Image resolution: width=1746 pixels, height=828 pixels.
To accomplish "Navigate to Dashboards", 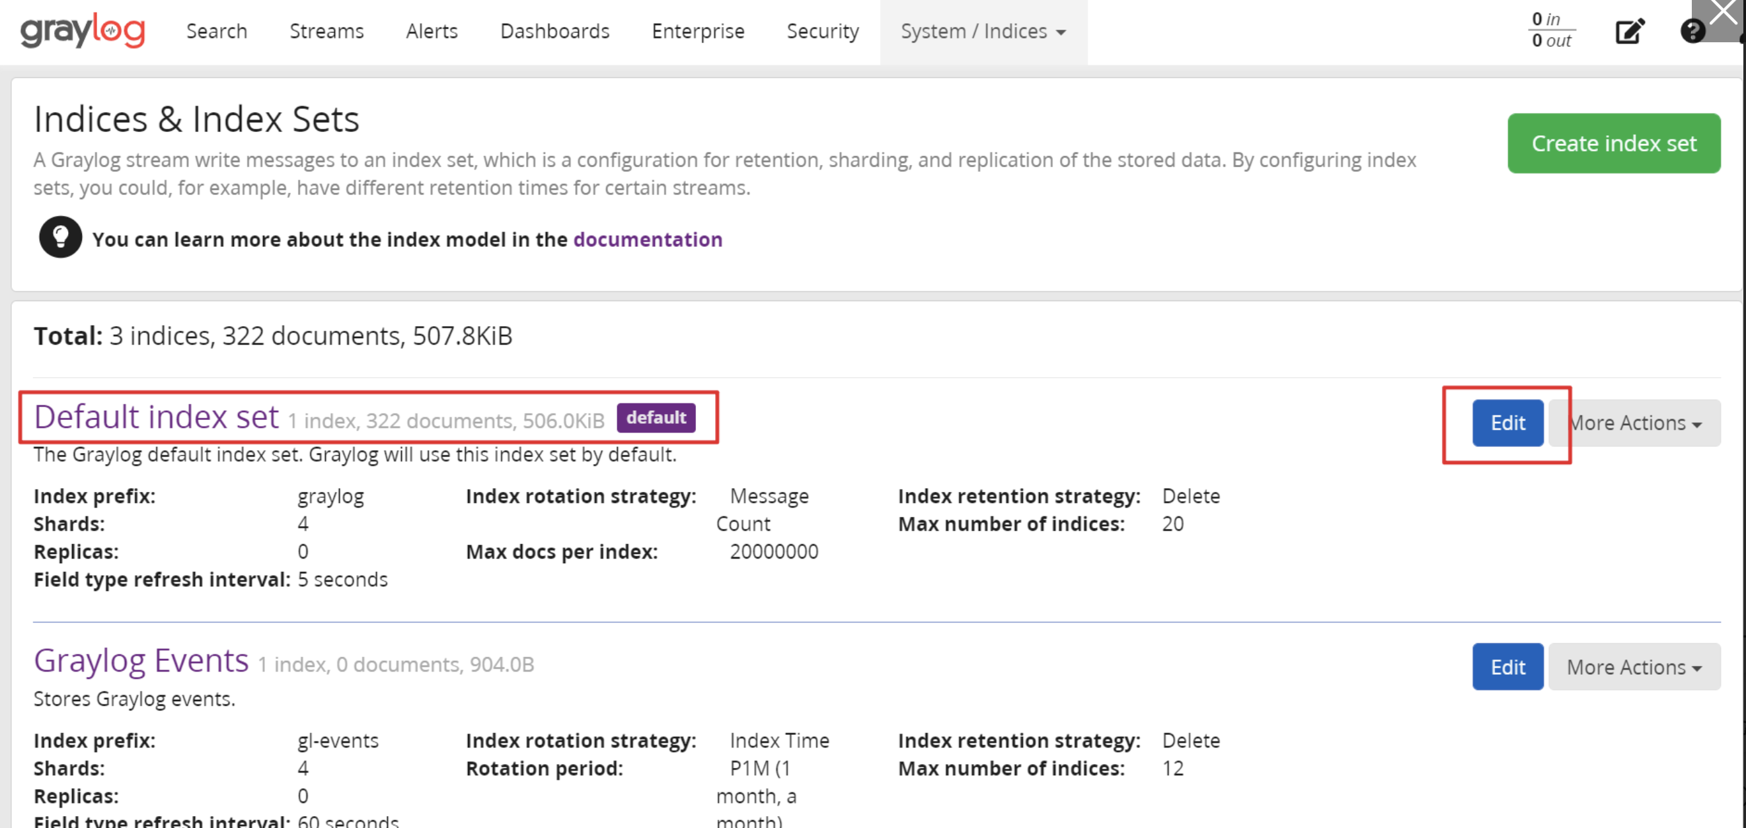I will click(x=554, y=31).
